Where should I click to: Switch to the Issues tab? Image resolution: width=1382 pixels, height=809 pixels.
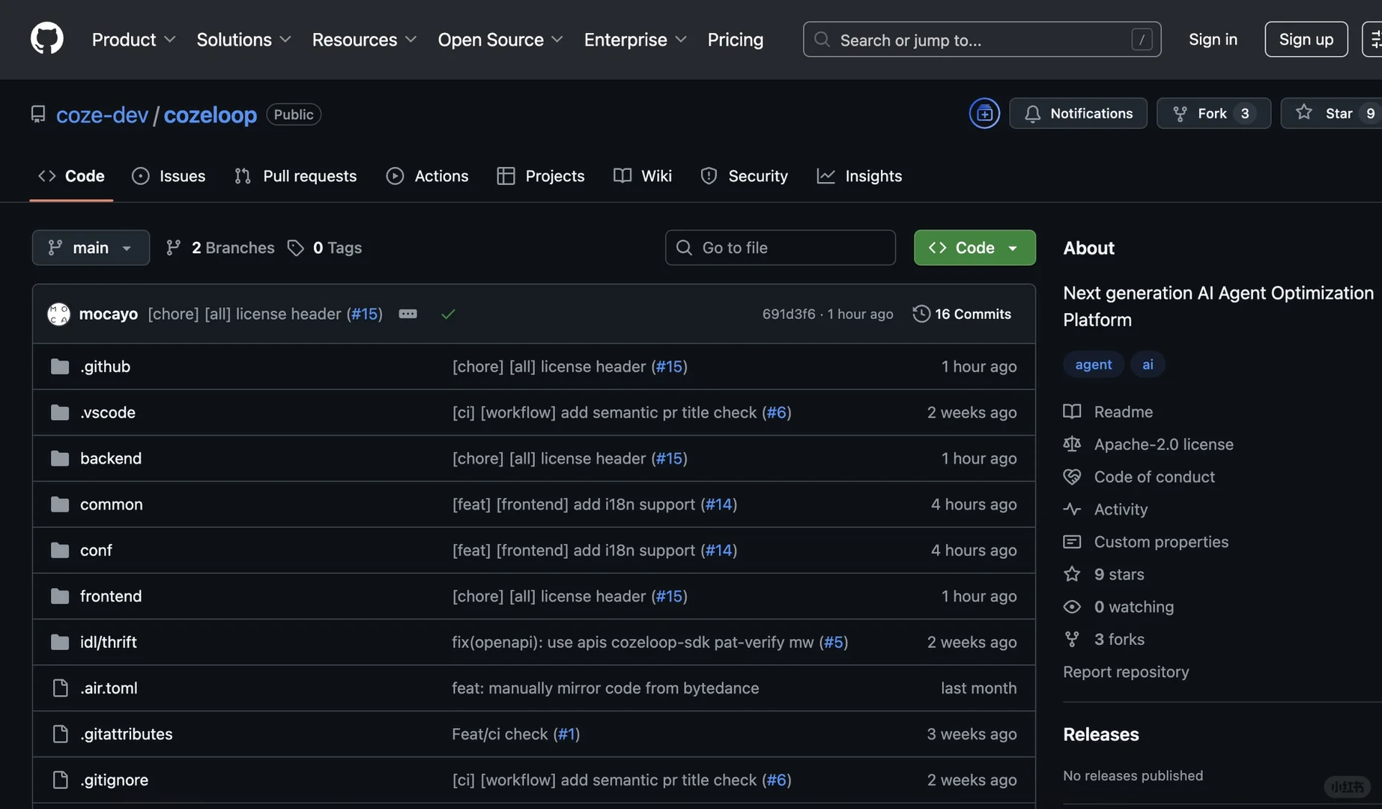coord(169,176)
